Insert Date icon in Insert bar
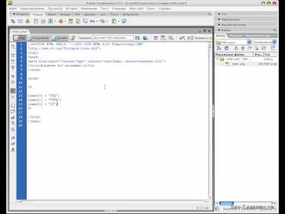 pos(71,21)
